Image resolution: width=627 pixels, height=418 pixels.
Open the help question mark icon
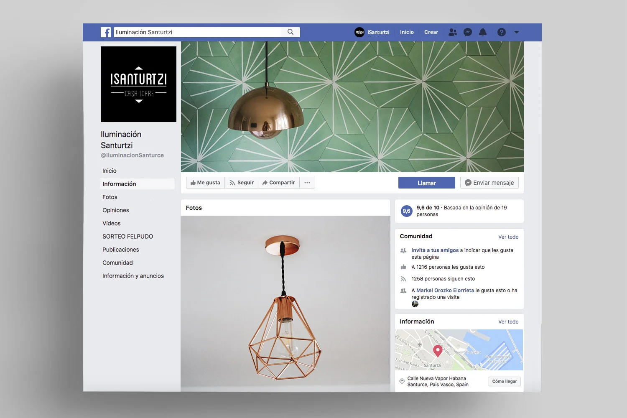[x=502, y=32]
